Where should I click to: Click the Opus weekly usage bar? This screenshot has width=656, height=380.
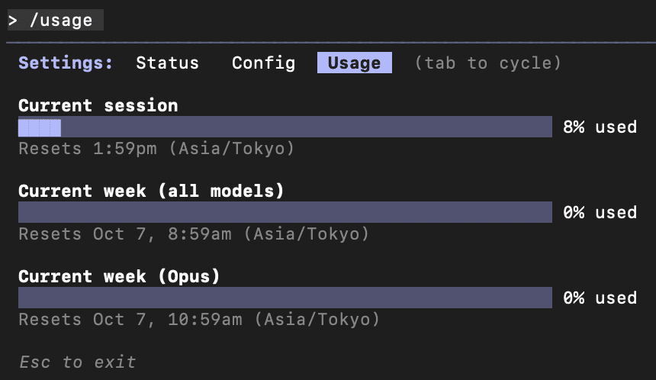285,298
